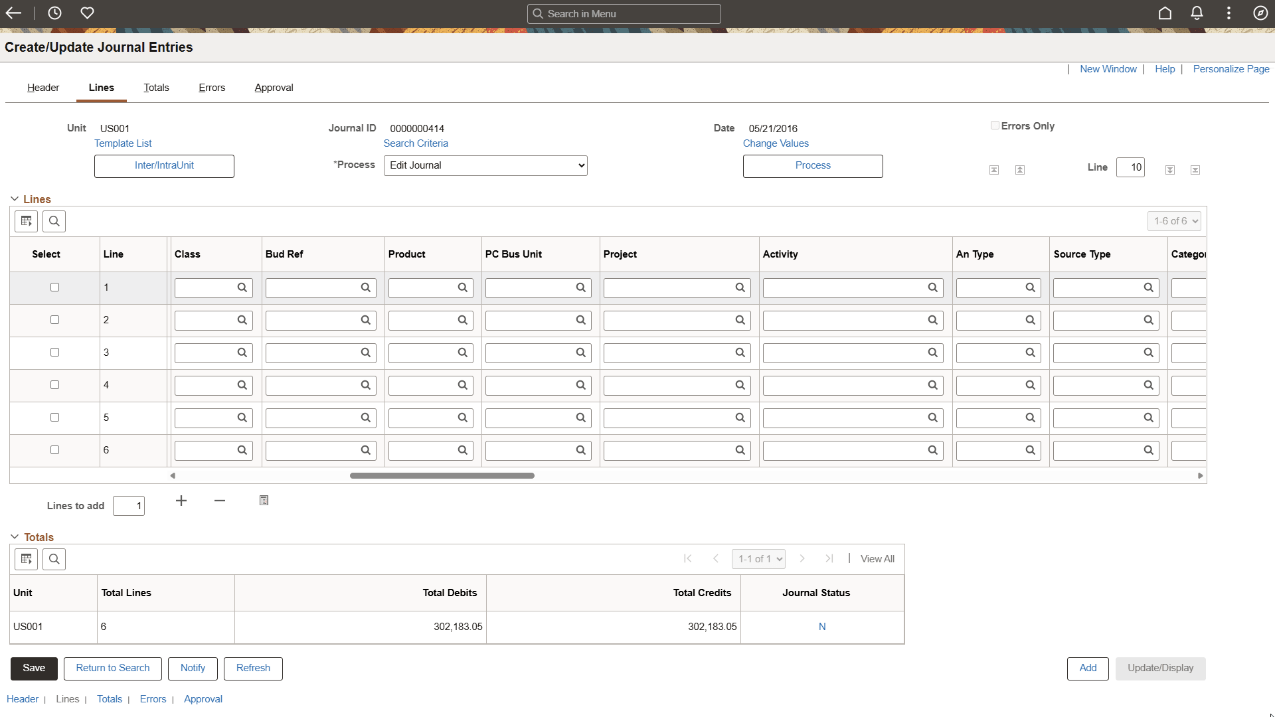
Task: Check the Select box for line 1
Action: [54, 287]
